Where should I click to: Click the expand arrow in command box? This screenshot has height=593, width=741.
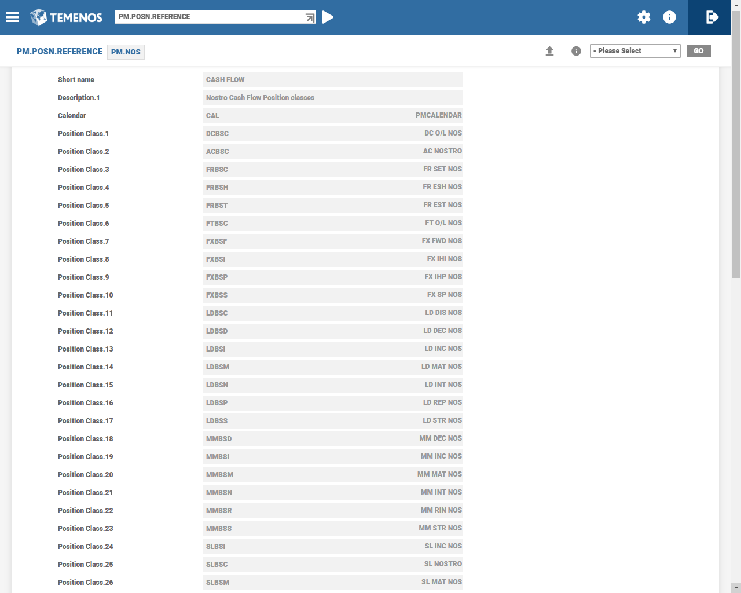(x=310, y=17)
